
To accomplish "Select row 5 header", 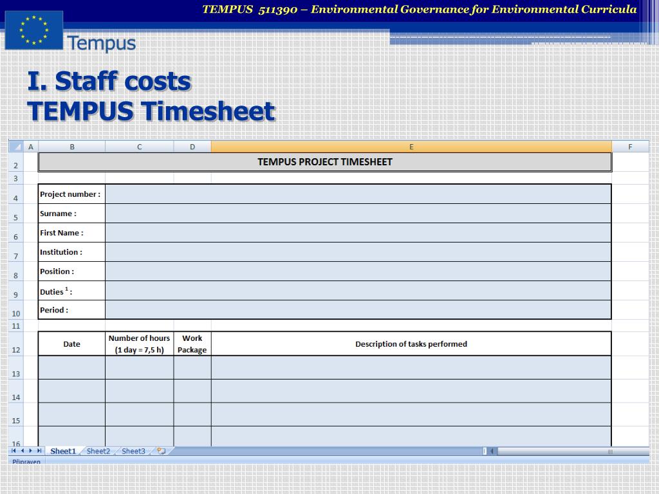I will coord(16,214).
